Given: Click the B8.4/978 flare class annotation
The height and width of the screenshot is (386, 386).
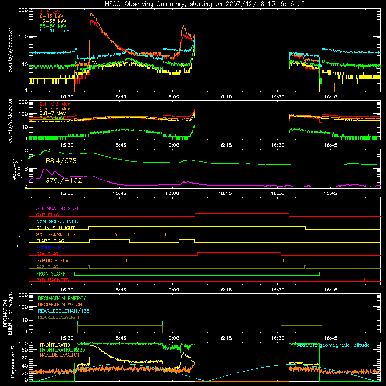Looking at the screenshot, I should [x=61, y=161].
